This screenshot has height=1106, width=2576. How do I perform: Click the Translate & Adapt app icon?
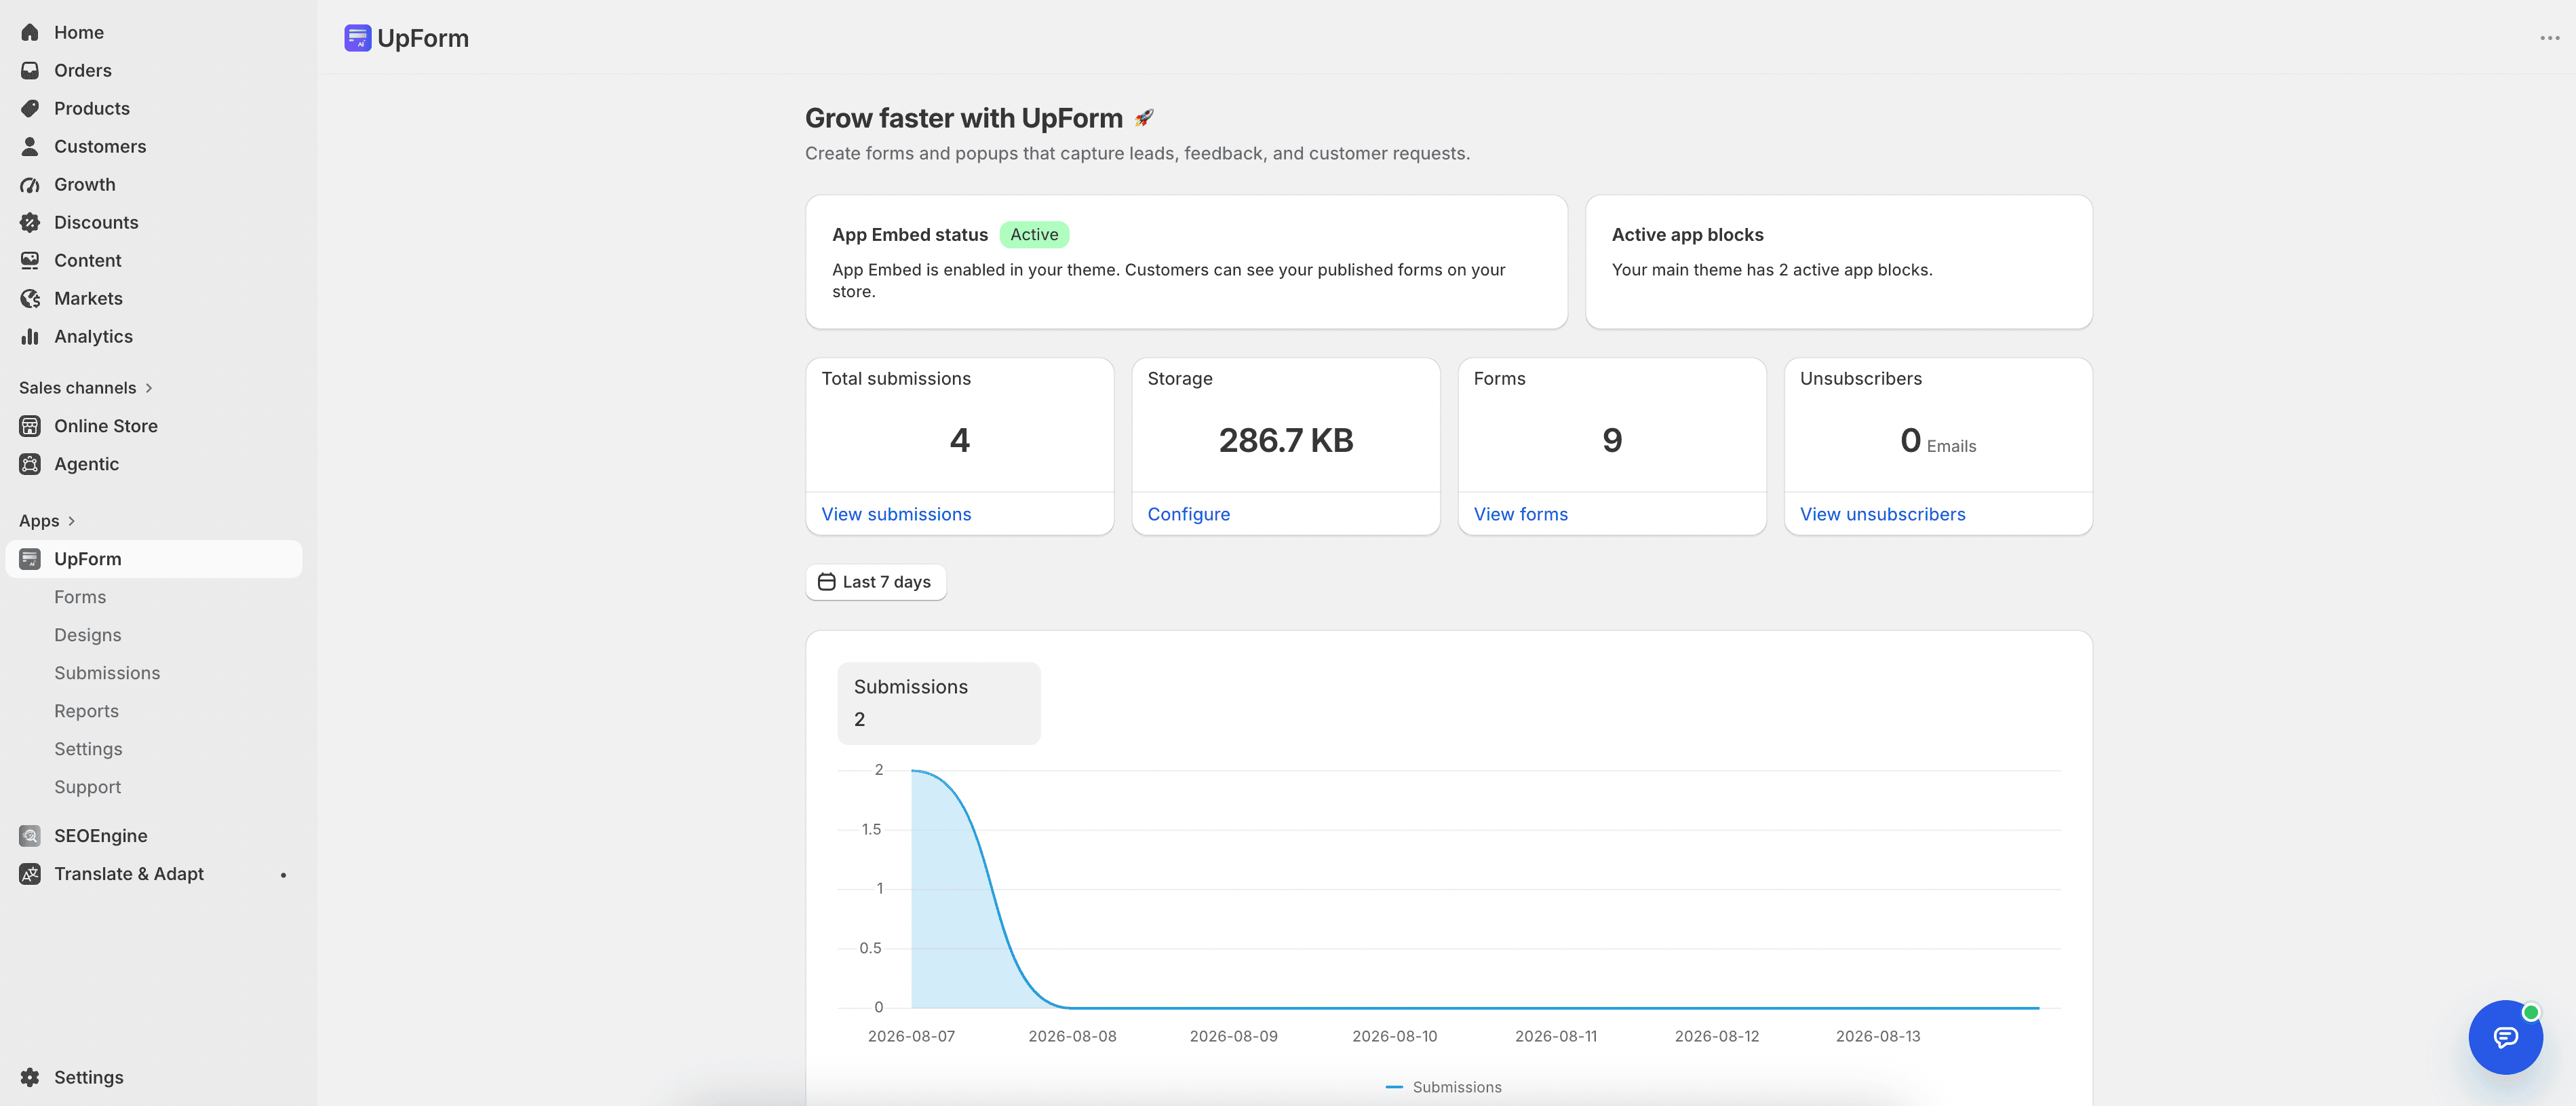click(30, 874)
